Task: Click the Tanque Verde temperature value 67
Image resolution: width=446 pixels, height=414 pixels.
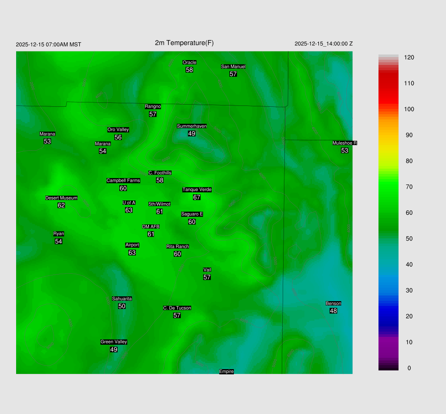Action: [x=197, y=197]
